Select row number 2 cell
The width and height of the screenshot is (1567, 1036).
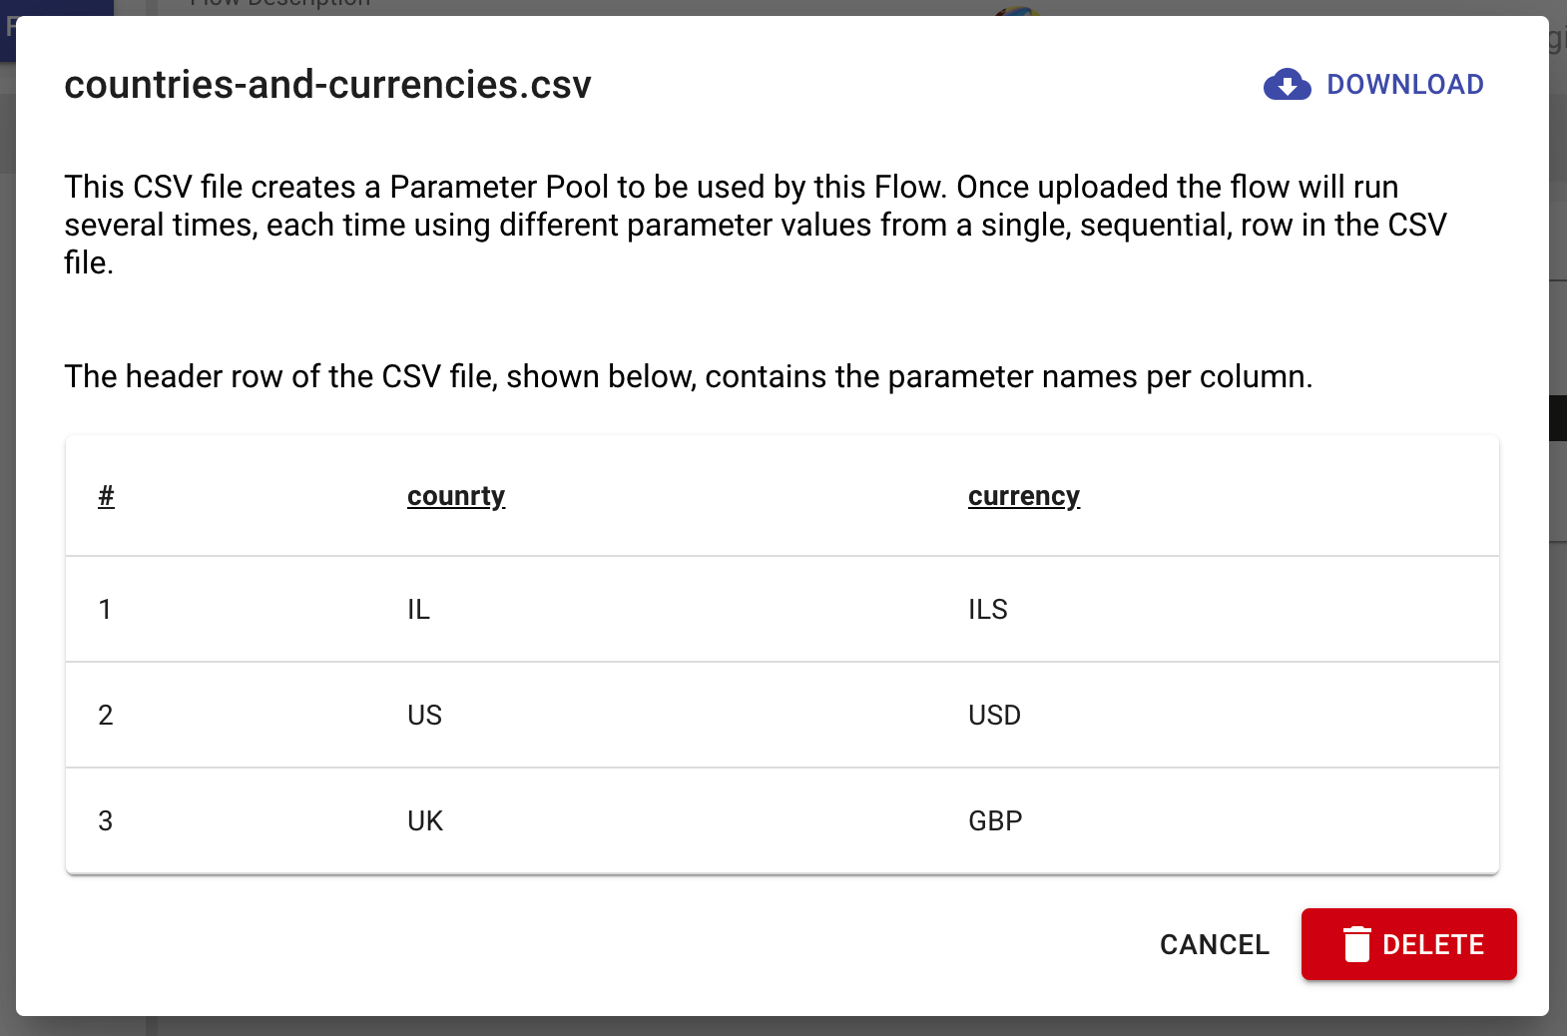point(105,715)
